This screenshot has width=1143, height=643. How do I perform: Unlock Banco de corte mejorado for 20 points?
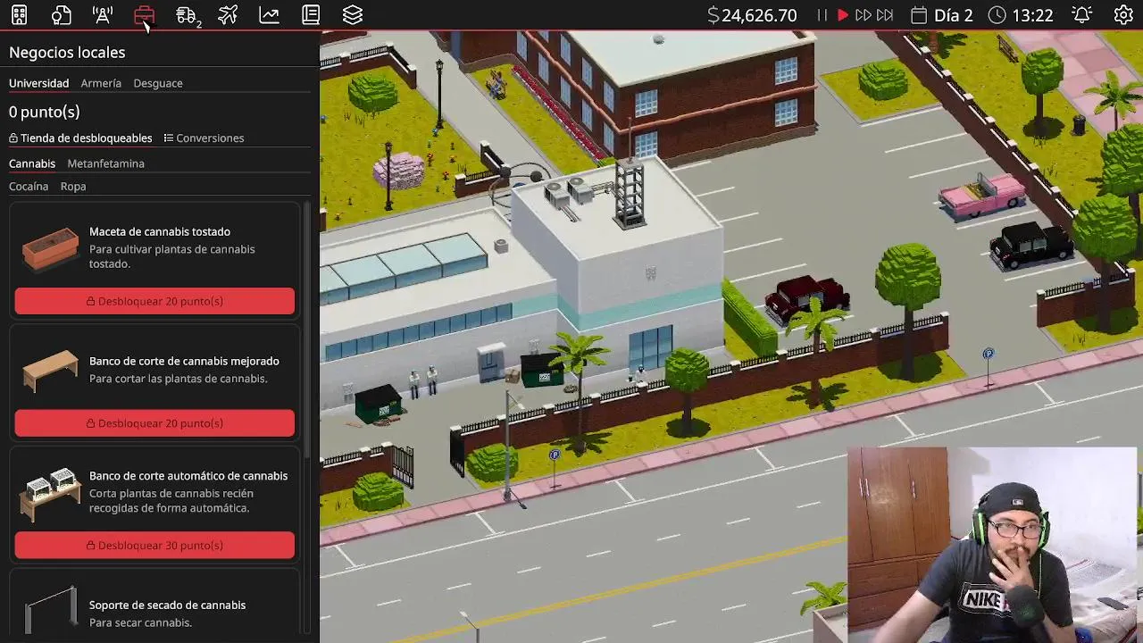point(154,423)
